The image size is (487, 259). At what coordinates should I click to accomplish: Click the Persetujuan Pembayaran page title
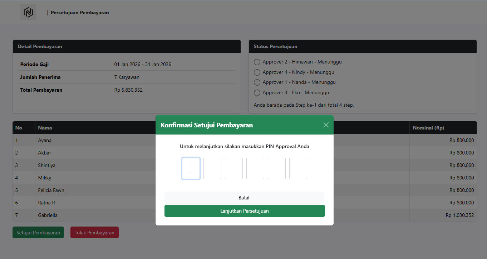click(80, 13)
